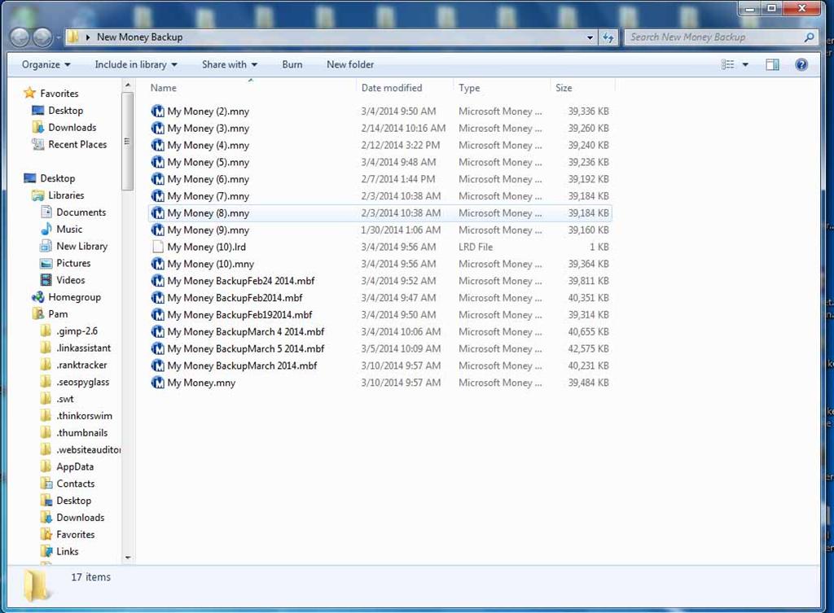Click the Downloads folder icon under Favorites

tap(37, 128)
